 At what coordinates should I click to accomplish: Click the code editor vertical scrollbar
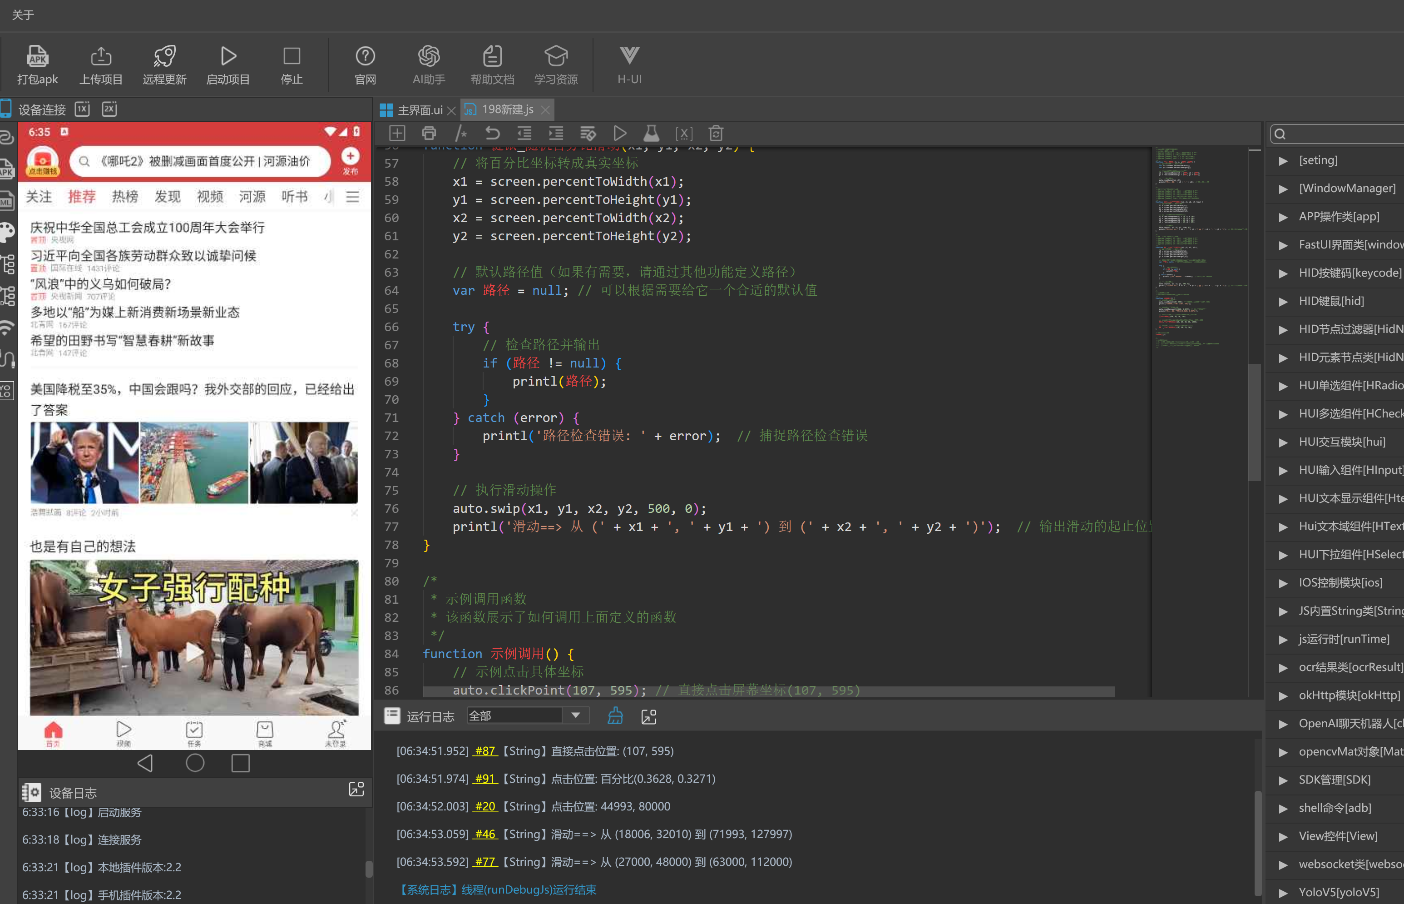(1255, 422)
